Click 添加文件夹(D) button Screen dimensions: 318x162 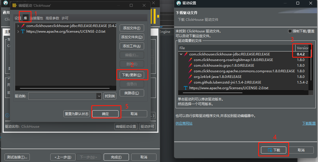(132, 37)
